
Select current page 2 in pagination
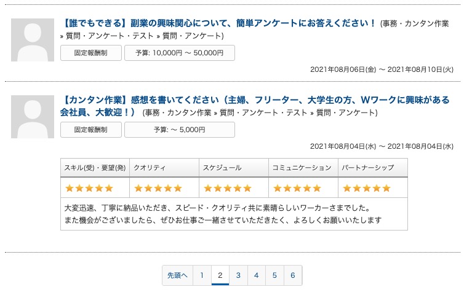coord(220,276)
